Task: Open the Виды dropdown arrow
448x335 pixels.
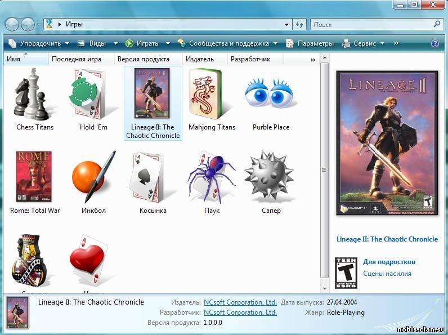Action: [x=115, y=43]
